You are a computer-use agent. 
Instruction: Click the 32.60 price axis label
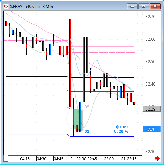click(150, 39)
